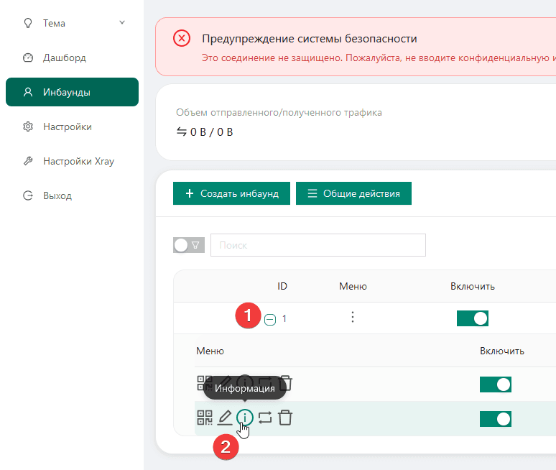
Task: Open the Общие действия button
Action: point(353,193)
